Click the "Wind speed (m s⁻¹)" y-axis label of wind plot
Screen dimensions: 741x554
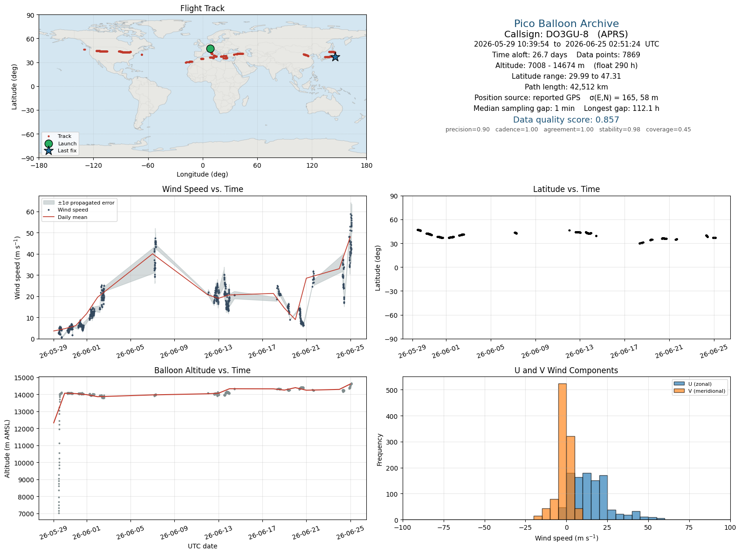click(18, 267)
